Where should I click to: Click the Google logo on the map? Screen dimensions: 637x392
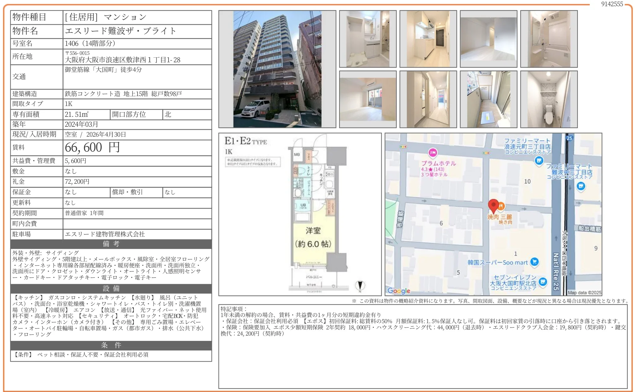[399, 291]
